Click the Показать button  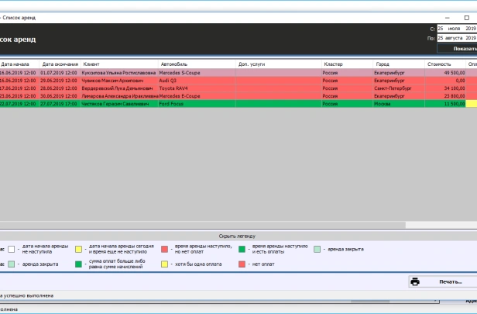pos(460,48)
